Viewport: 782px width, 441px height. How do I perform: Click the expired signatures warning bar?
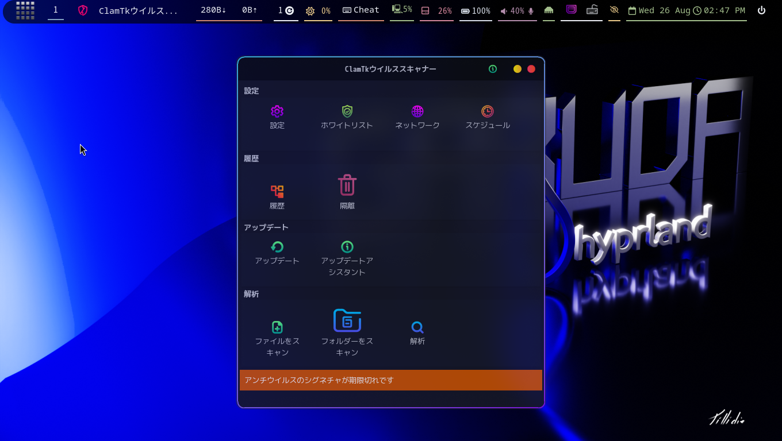click(391, 380)
